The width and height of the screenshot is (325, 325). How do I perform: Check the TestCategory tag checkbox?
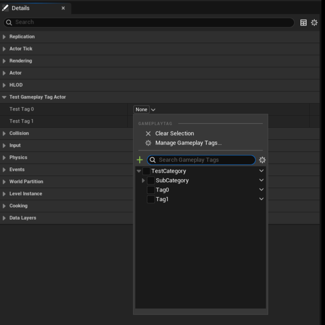(146, 171)
